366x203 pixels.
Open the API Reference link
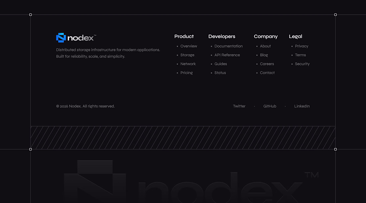click(x=227, y=55)
